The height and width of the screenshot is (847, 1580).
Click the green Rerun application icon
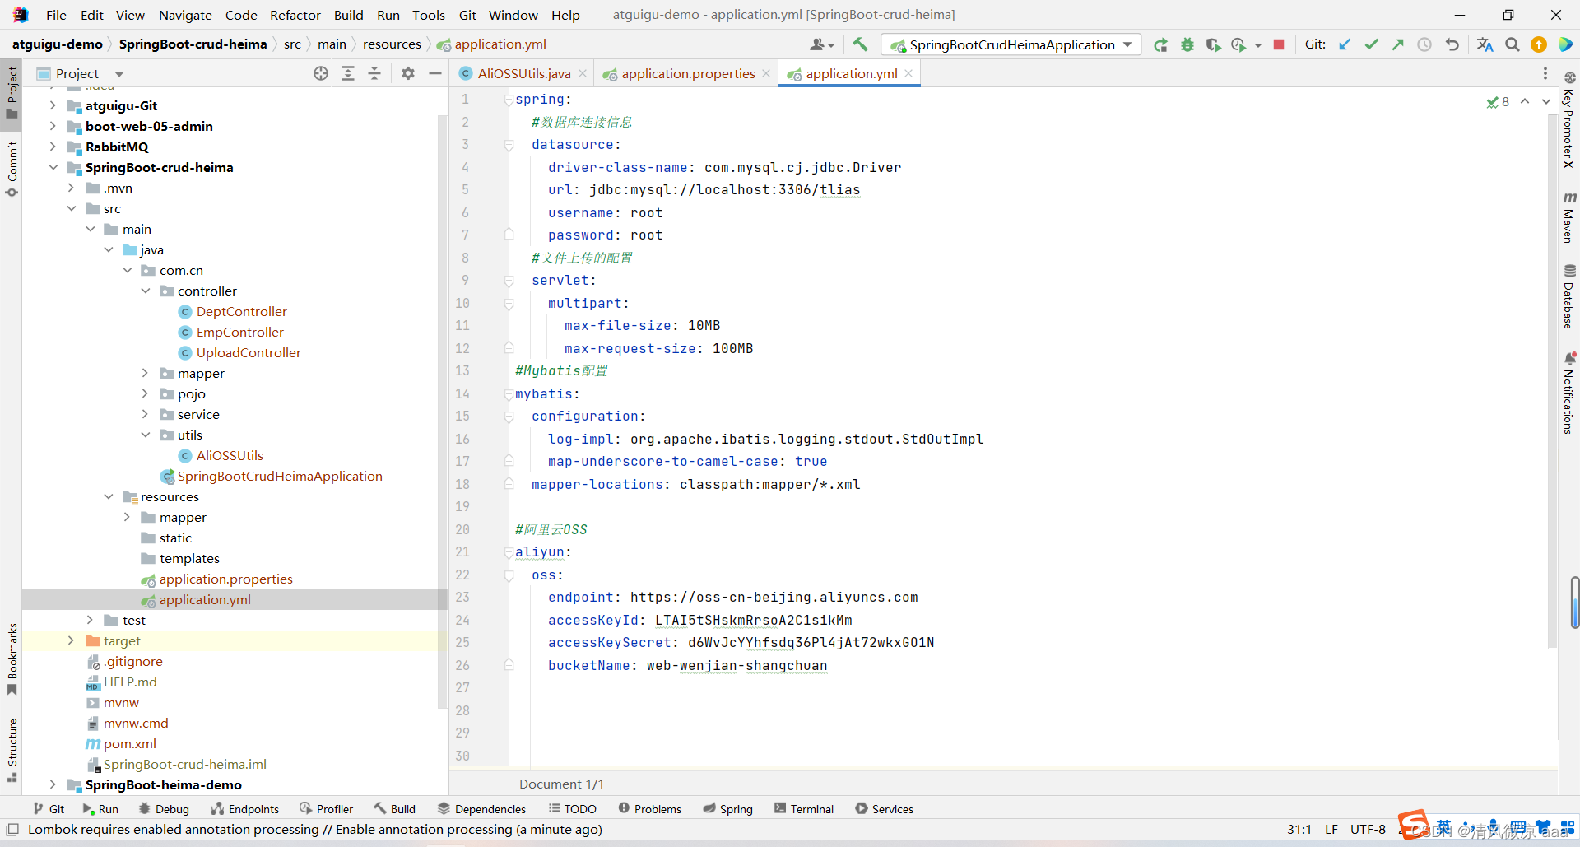(x=1160, y=44)
